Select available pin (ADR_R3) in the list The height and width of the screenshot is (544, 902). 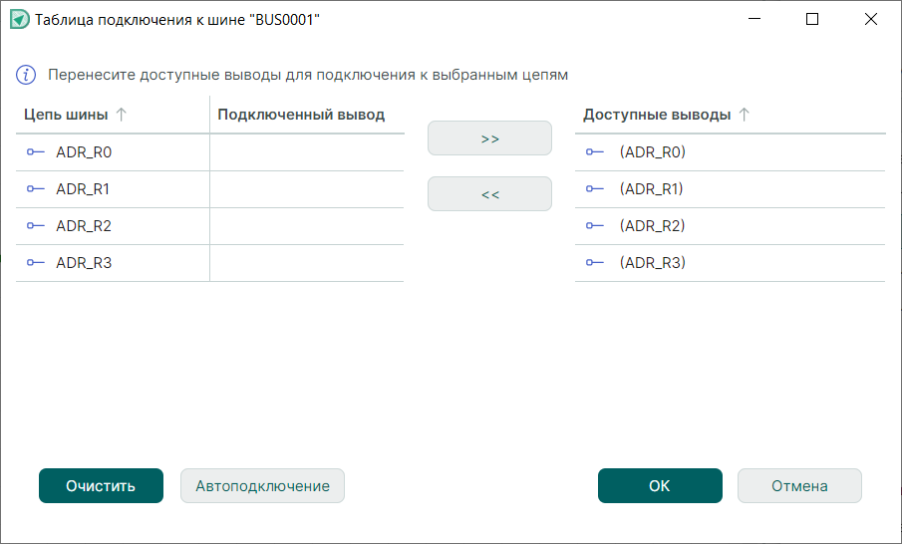pyautogui.click(x=653, y=263)
